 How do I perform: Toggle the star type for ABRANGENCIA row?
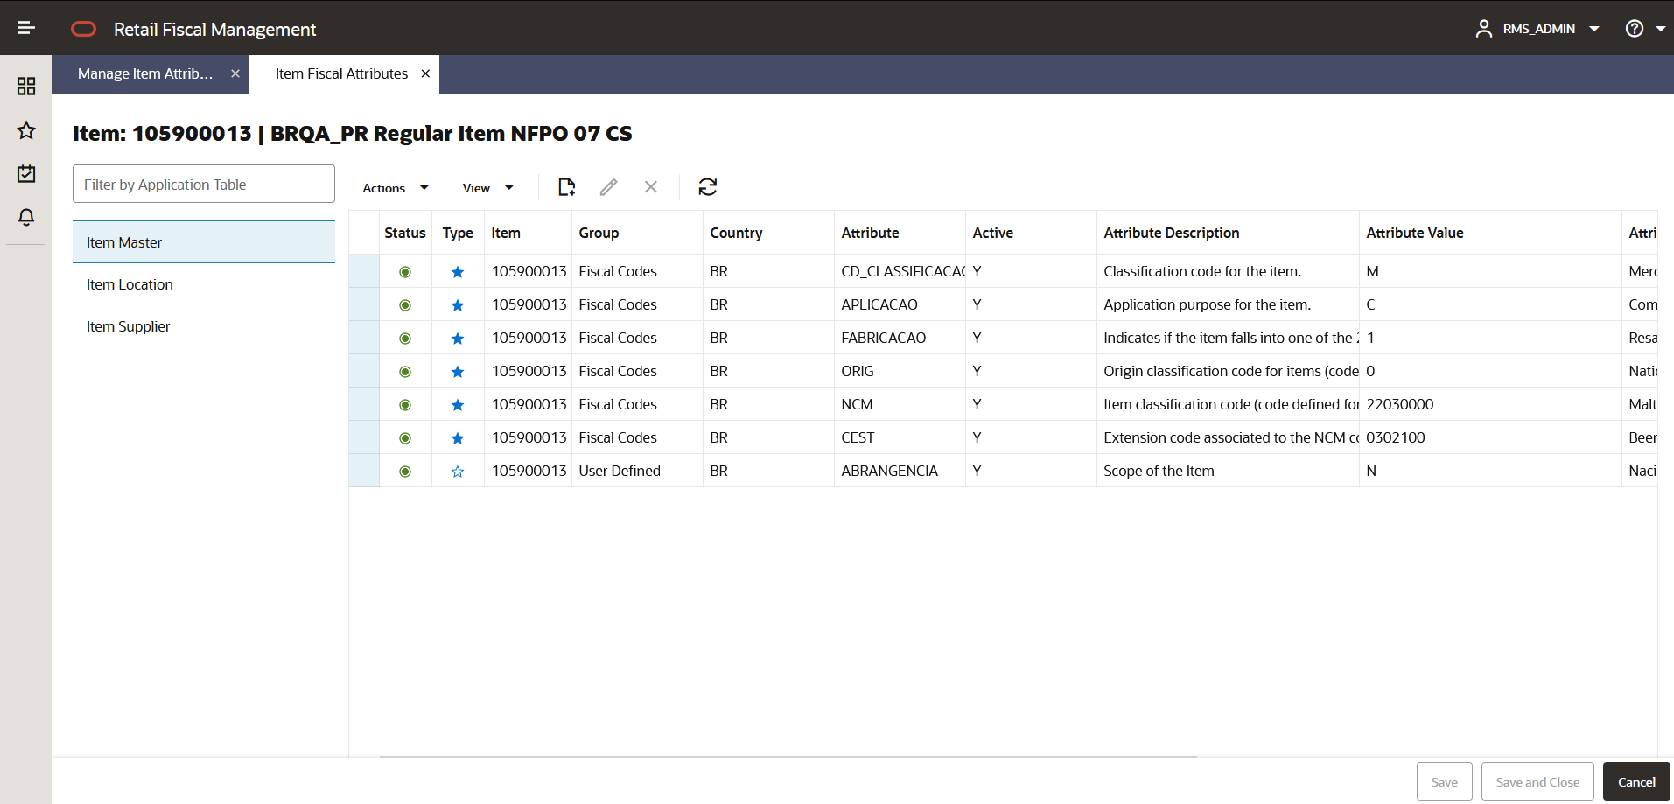(458, 472)
